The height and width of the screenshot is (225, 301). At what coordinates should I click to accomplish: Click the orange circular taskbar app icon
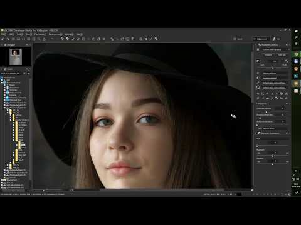click(296, 69)
